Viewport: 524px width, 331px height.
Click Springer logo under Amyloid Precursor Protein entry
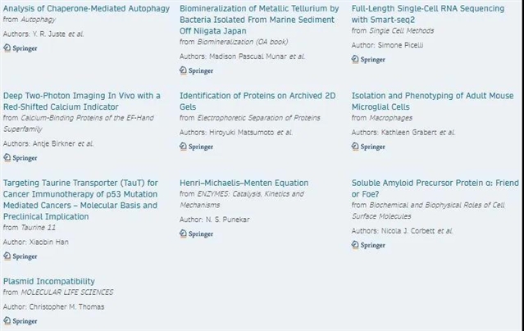[369, 244]
